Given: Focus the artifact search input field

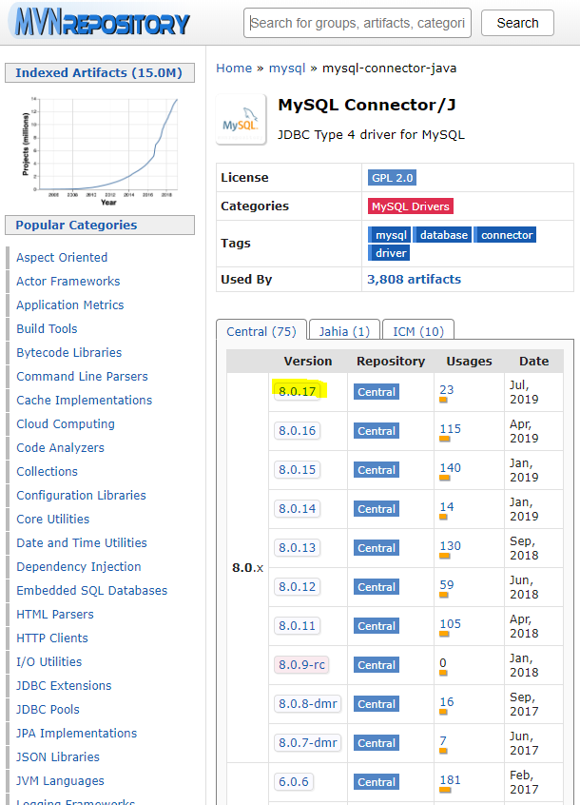Looking at the screenshot, I should (x=358, y=23).
